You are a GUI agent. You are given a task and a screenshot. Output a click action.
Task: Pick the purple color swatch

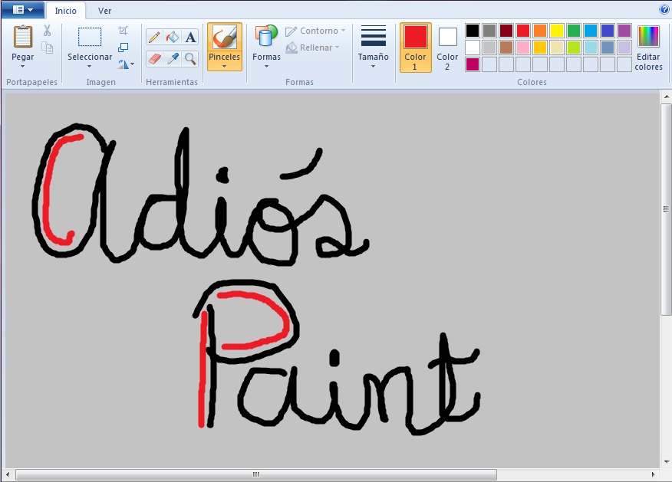click(624, 31)
